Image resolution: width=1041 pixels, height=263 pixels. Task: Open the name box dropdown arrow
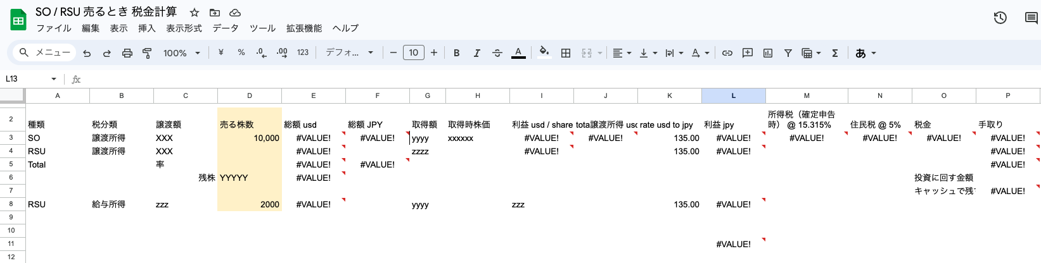click(54, 79)
